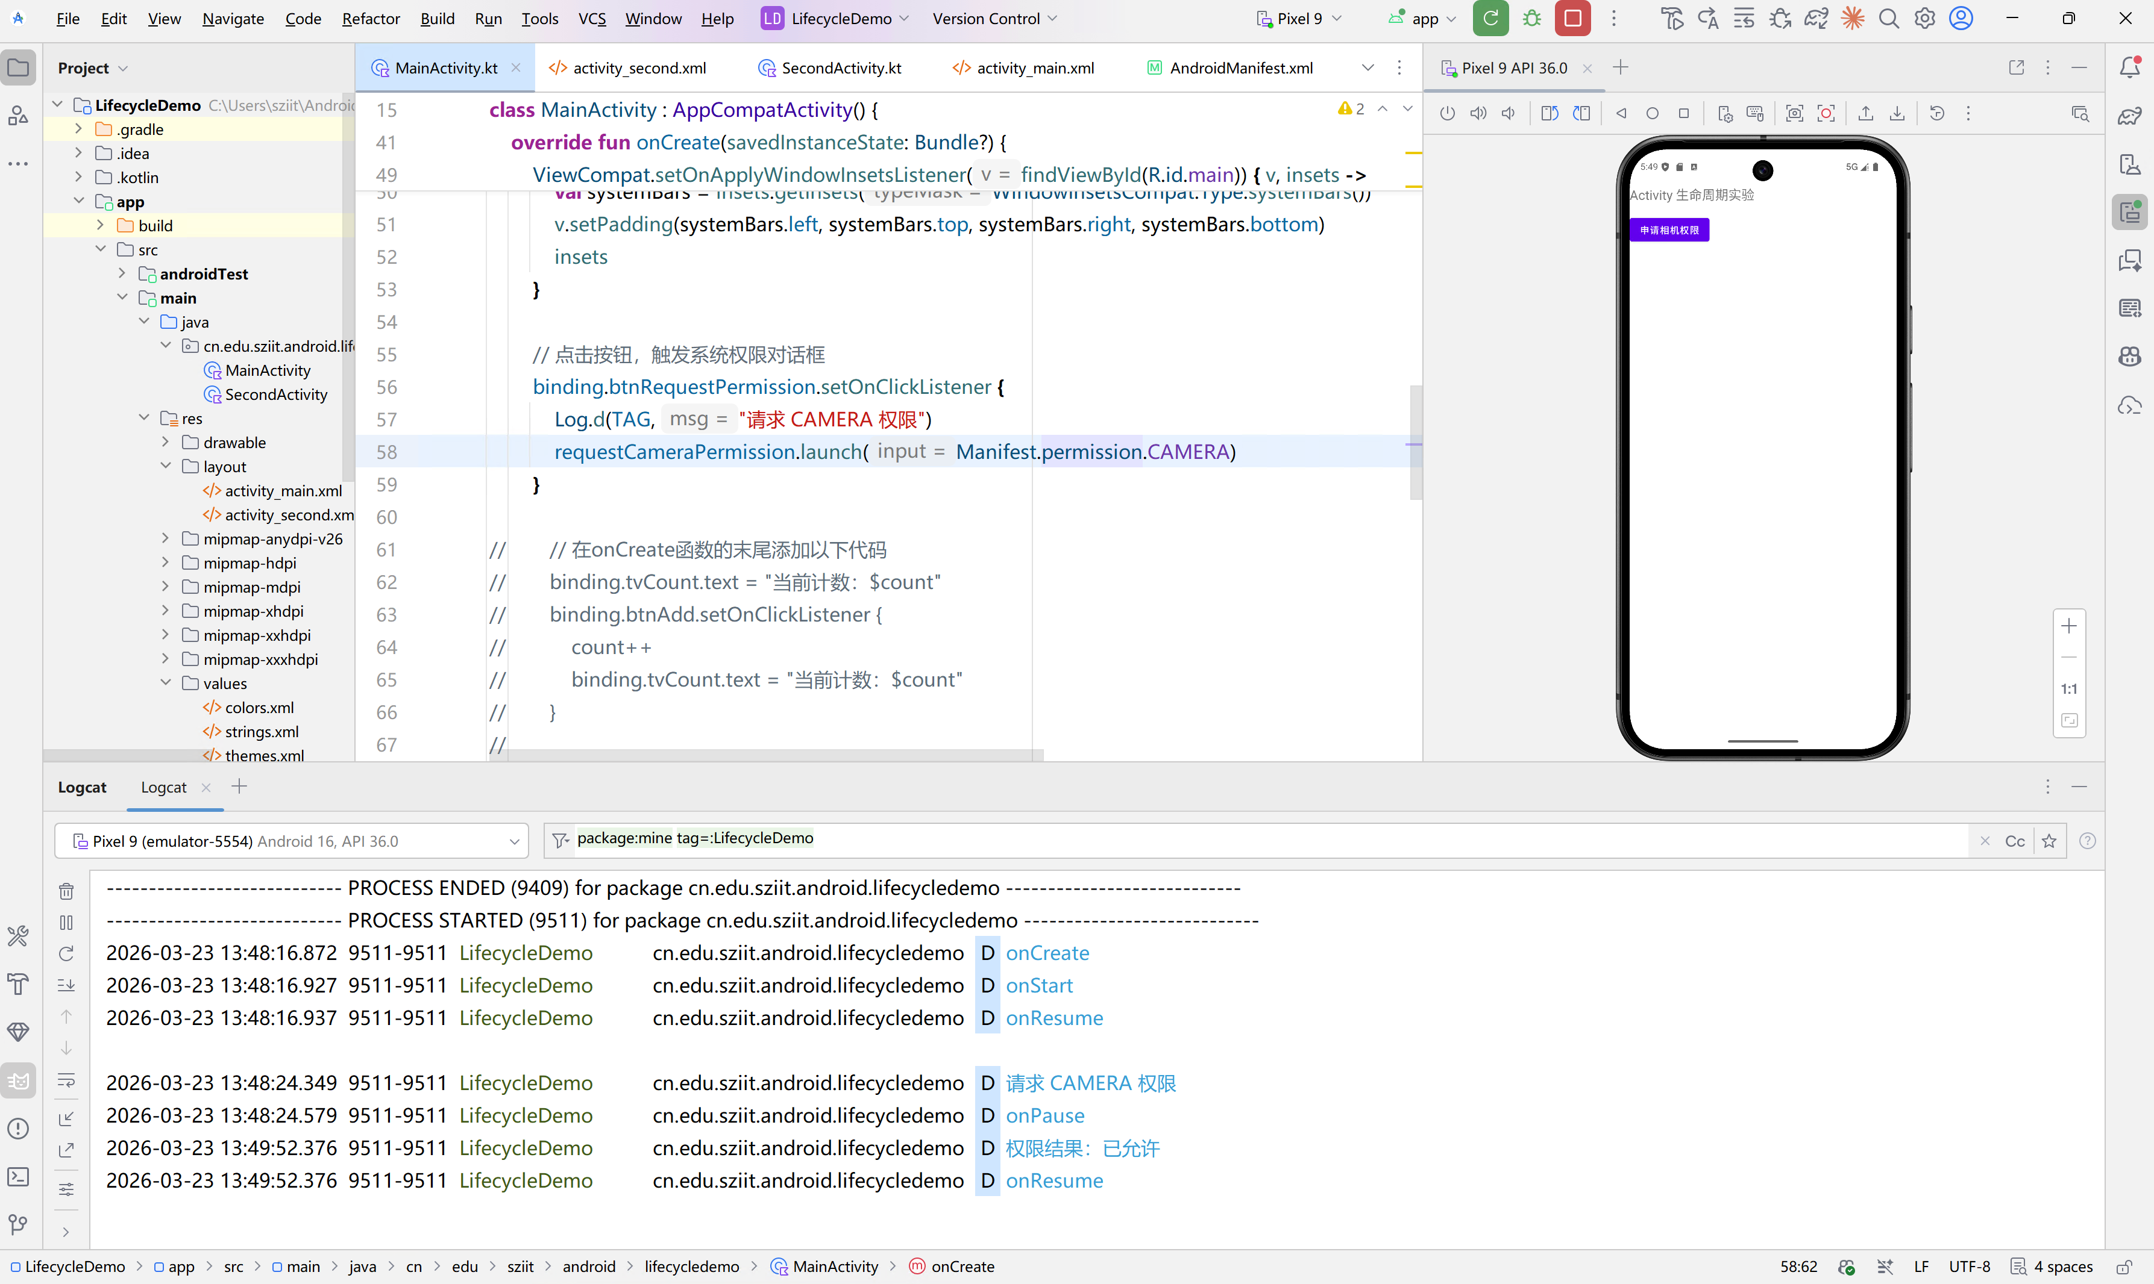This screenshot has height=1284, width=2154.
Task: Click the MainActivity breadcrumb in status bar
Action: [x=824, y=1267]
